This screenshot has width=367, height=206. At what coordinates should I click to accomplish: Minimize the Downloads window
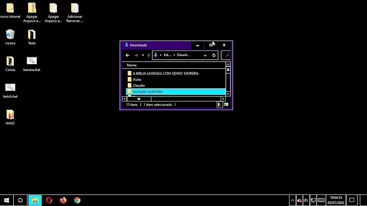197,45
